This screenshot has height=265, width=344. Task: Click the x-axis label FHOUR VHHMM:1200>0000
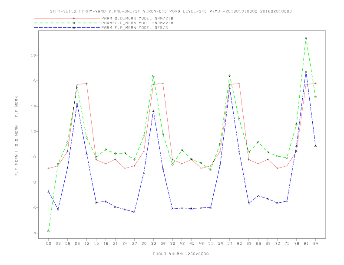click(x=181, y=254)
